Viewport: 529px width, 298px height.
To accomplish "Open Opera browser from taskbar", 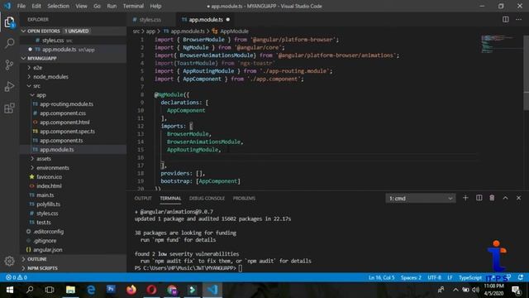I will click(151, 290).
